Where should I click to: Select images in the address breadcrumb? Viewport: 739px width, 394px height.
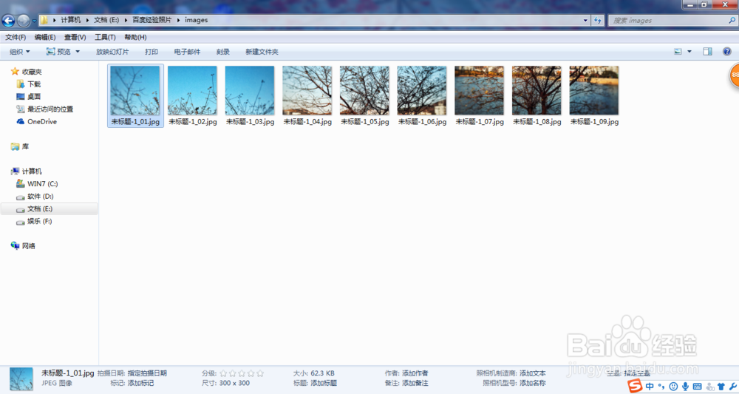pyautogui.click(x=196, y=20)
